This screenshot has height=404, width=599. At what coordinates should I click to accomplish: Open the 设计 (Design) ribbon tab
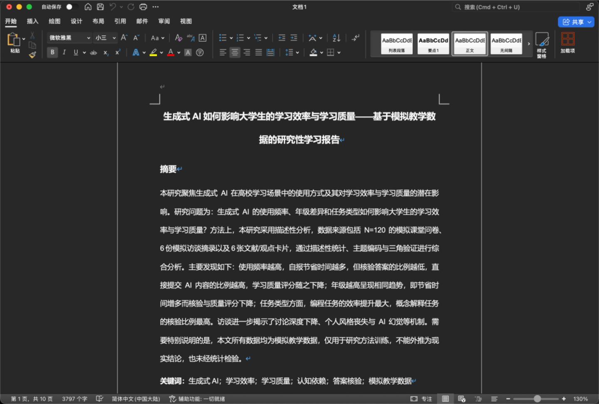(77, 21)
